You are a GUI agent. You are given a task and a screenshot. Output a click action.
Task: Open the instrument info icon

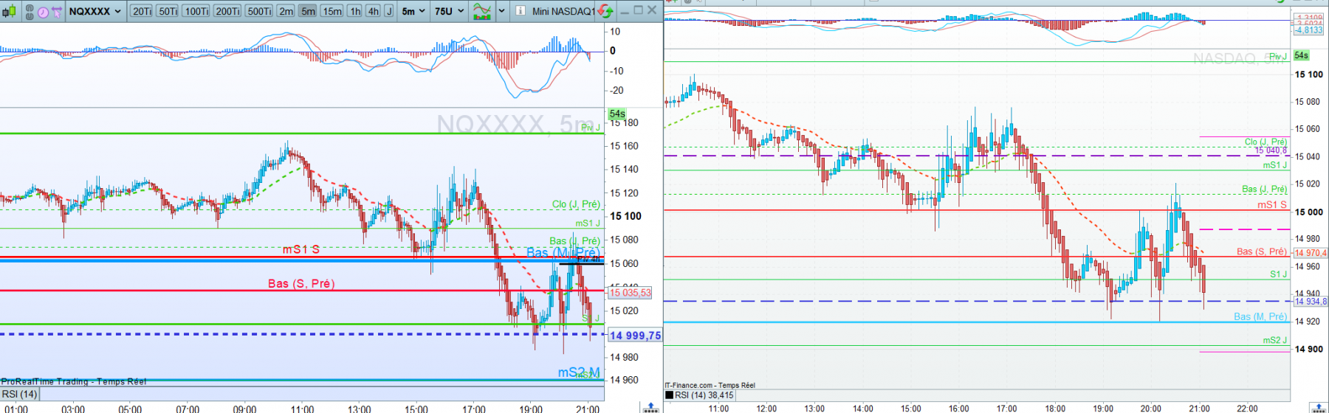tap(520, 11)
